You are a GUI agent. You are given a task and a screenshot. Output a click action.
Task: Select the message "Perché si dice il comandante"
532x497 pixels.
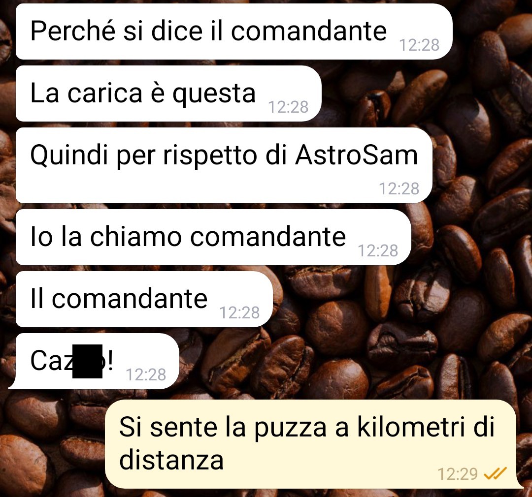[234, 31]
